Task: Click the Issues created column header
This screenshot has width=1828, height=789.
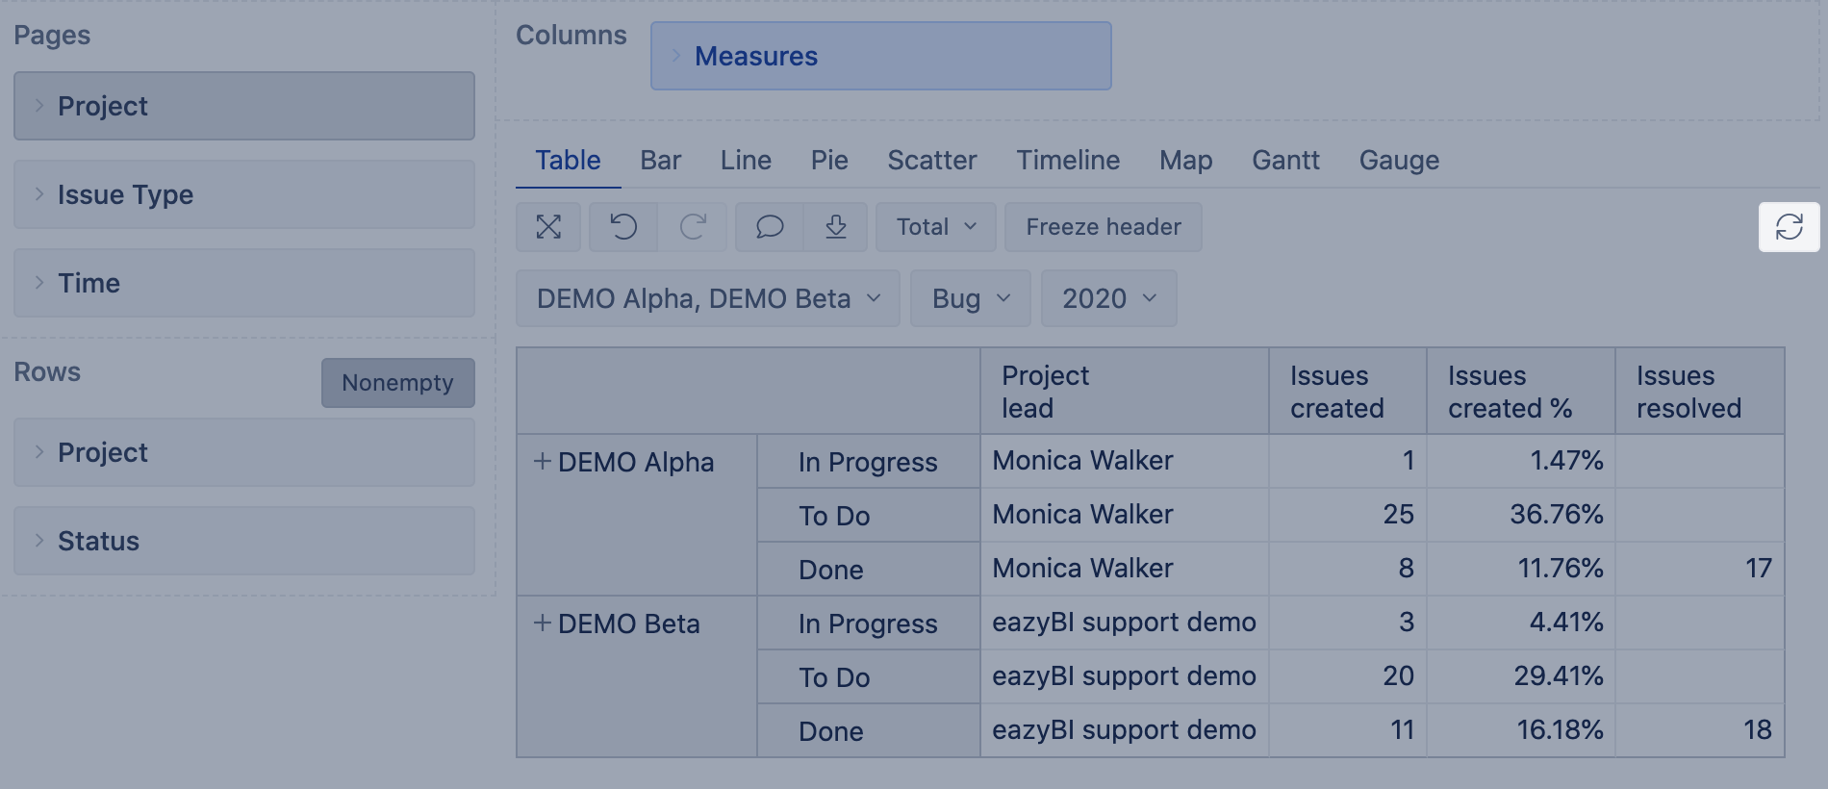Action: [1336, 392]
